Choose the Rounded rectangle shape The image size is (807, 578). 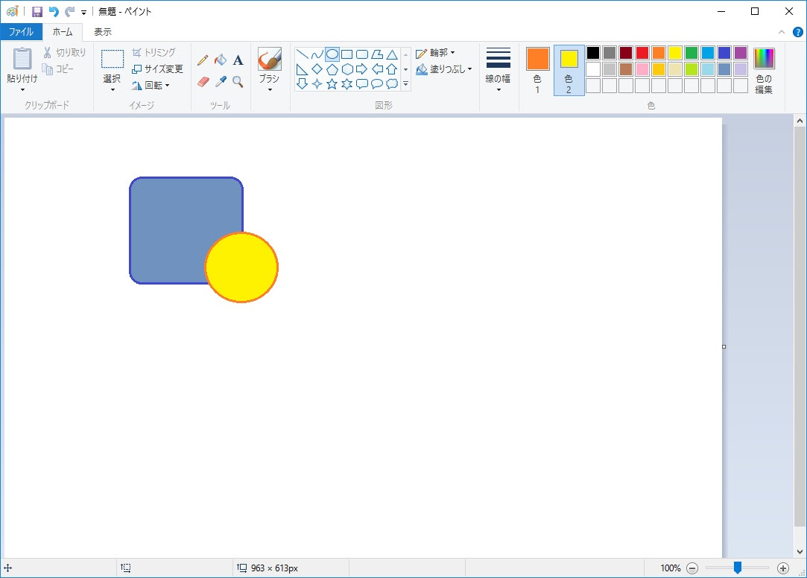pyautogui.click(x=362, y=54)
